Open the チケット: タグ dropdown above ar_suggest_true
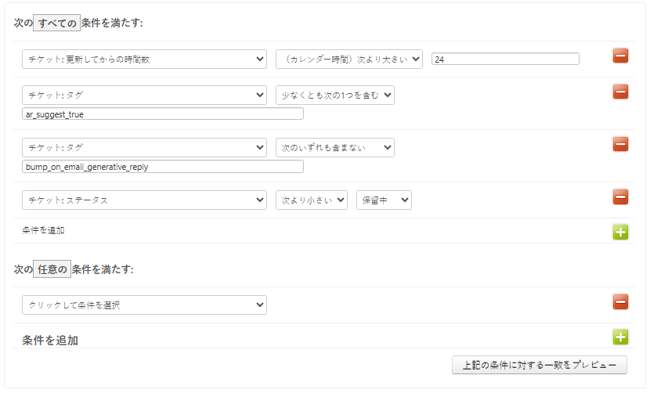This screenshot has height=393, width=650. pos(144,96)
